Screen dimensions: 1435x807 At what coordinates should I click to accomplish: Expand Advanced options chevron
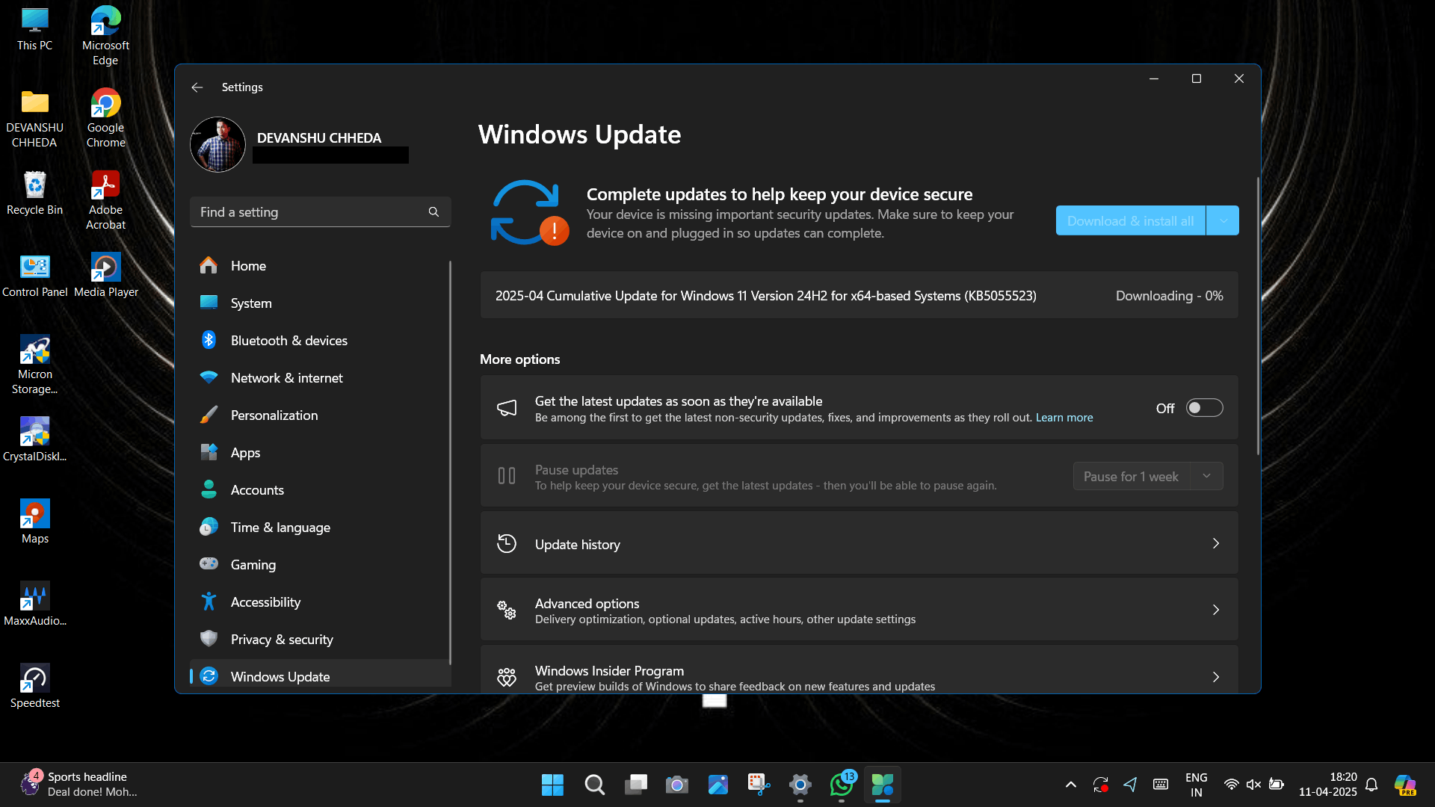1215,610
